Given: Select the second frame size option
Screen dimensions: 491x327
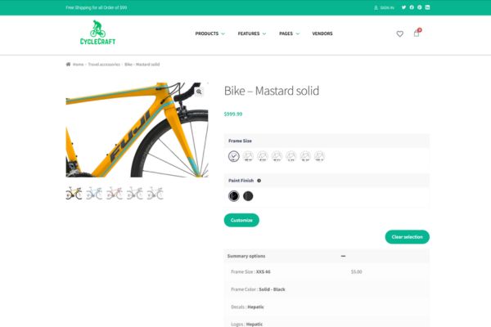Looking at the screenshot, I should (248, 156).
